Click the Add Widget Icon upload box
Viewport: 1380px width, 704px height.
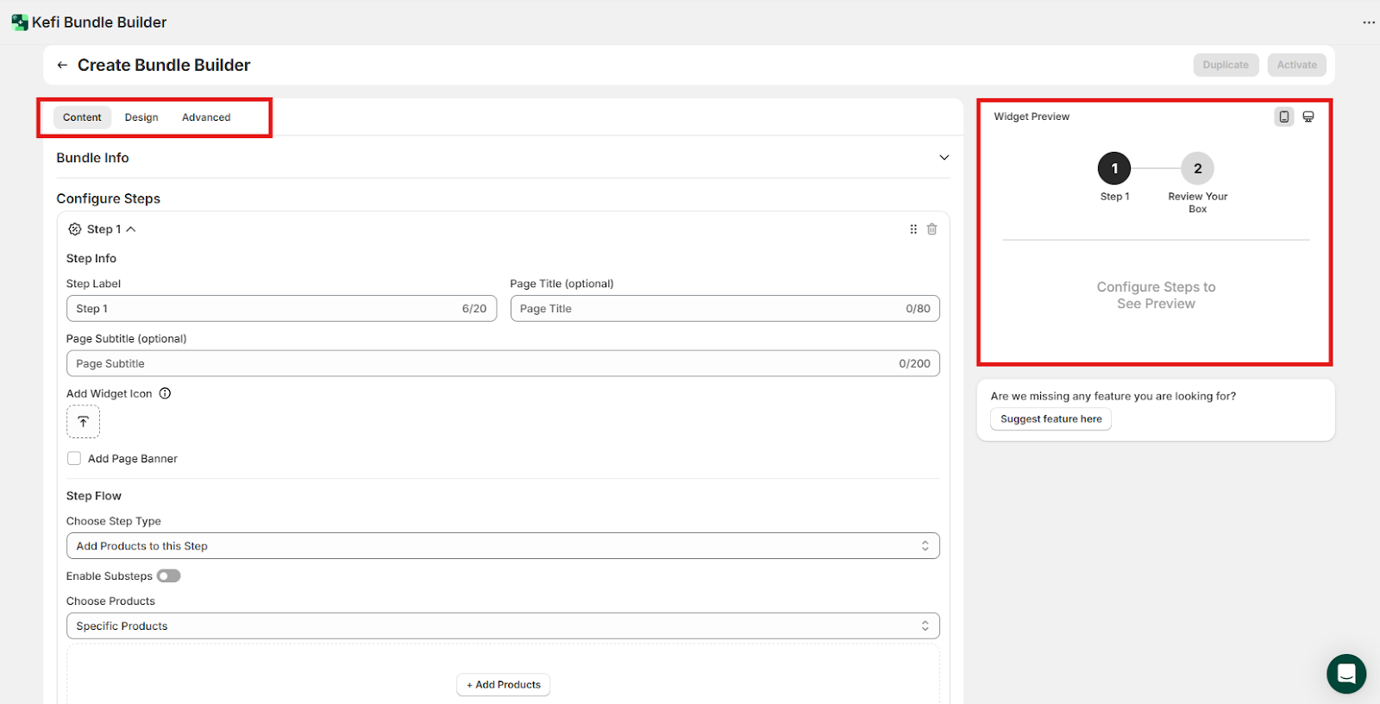click(84, 422)
